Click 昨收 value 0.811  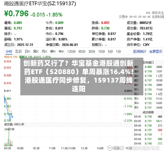(59, 28)
